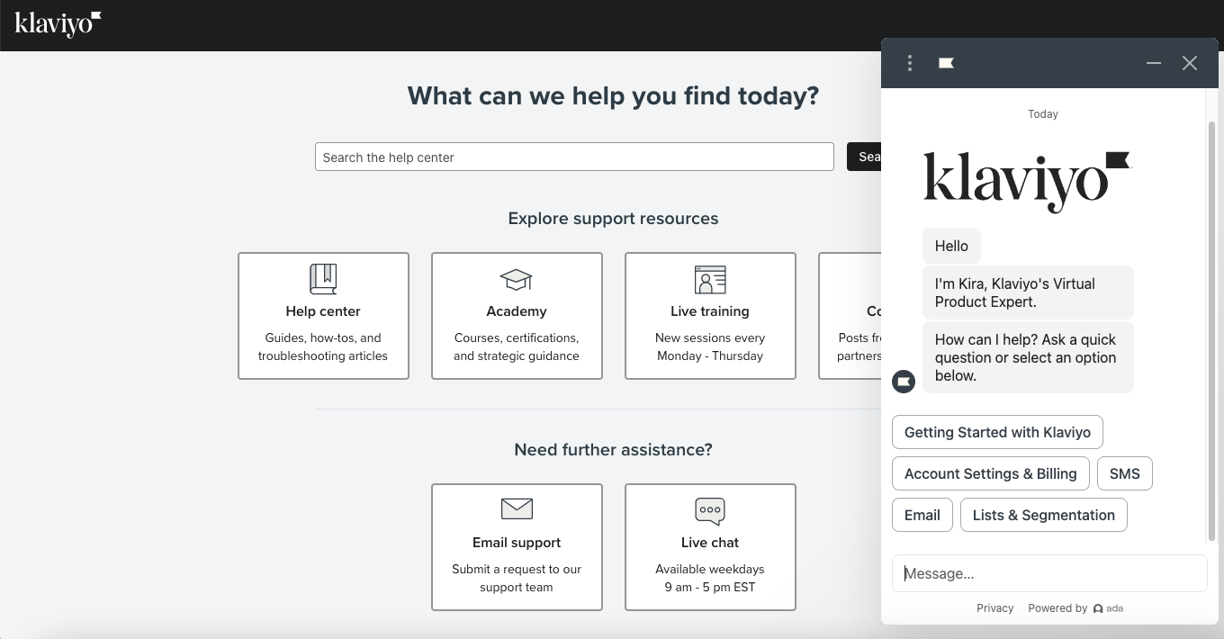This screenshot has height=639, width=1224.
Task: Pick the SMS quick reply
Action: [1124, 473]
